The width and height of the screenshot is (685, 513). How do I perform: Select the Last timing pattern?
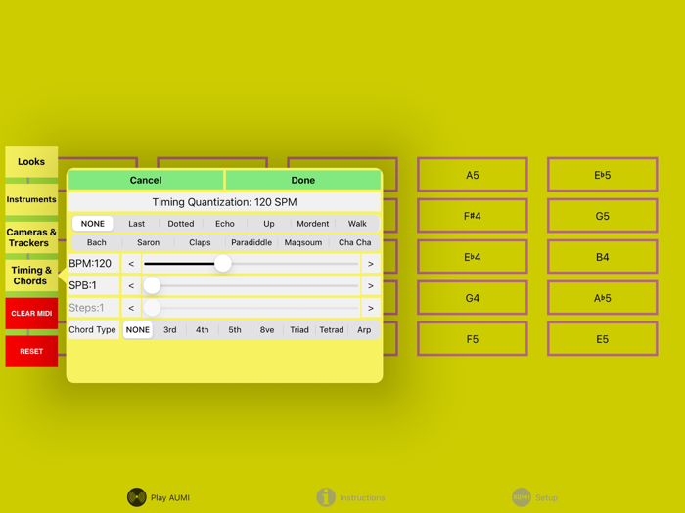136,224
